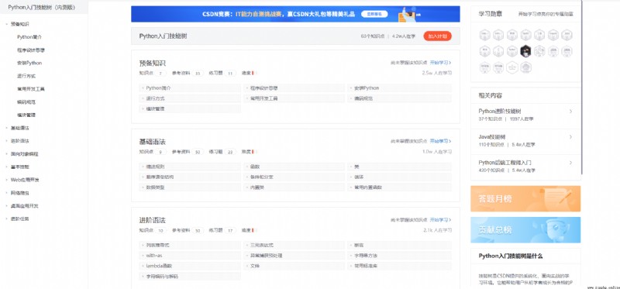Collapse the 预备知识 sidebar node
The image size is (620, 289).
(x=7, y=24)
